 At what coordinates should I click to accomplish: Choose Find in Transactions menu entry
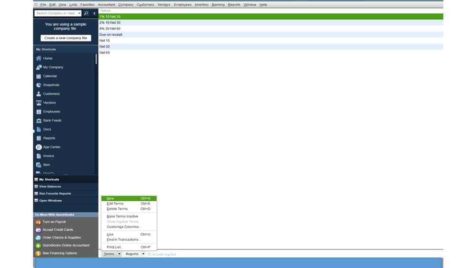click(129, 240)
